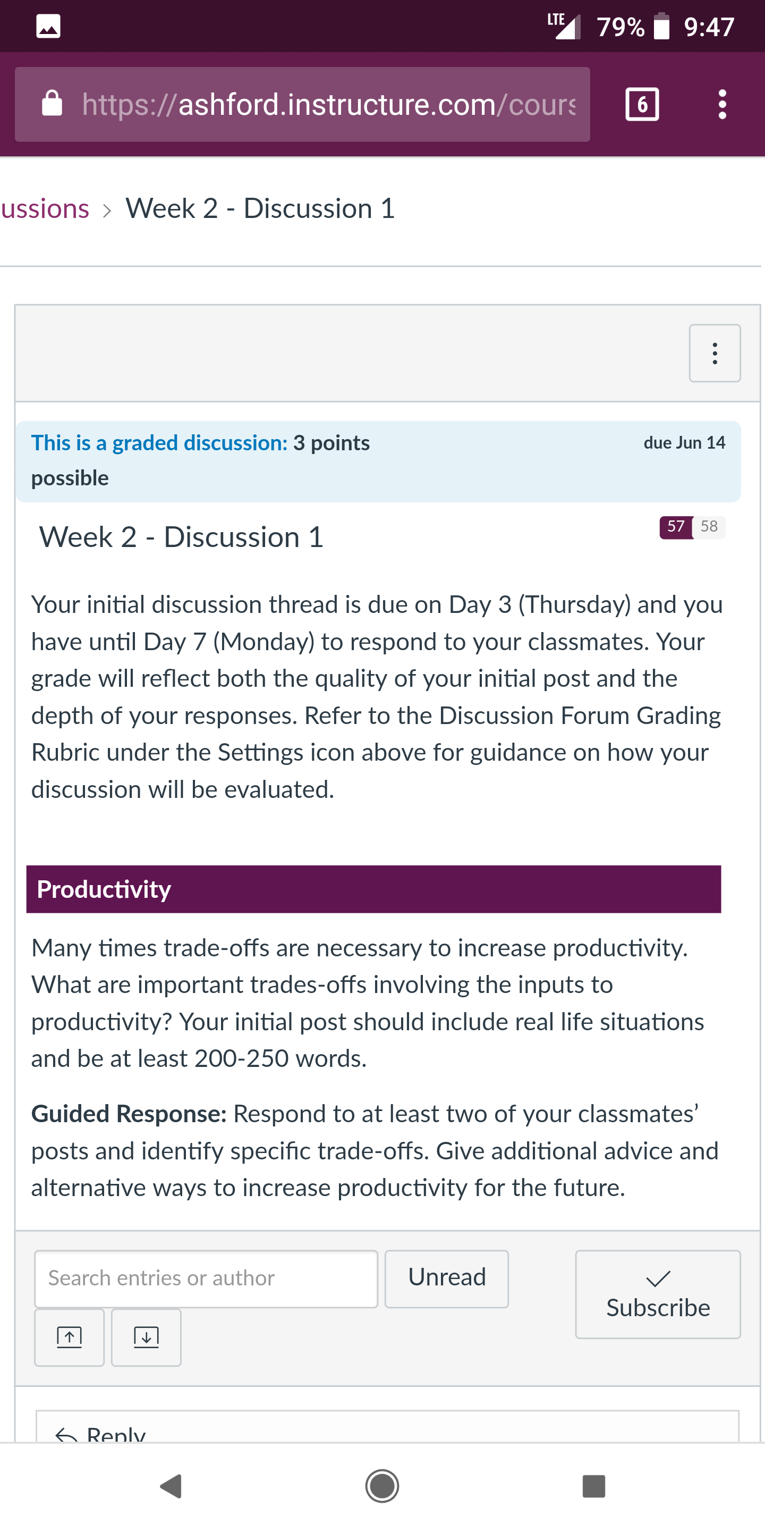The height and width of the screenshot is (1531, 765).
Task: Click the 57 unread replies badge
Action: click(x=676, y=527)
